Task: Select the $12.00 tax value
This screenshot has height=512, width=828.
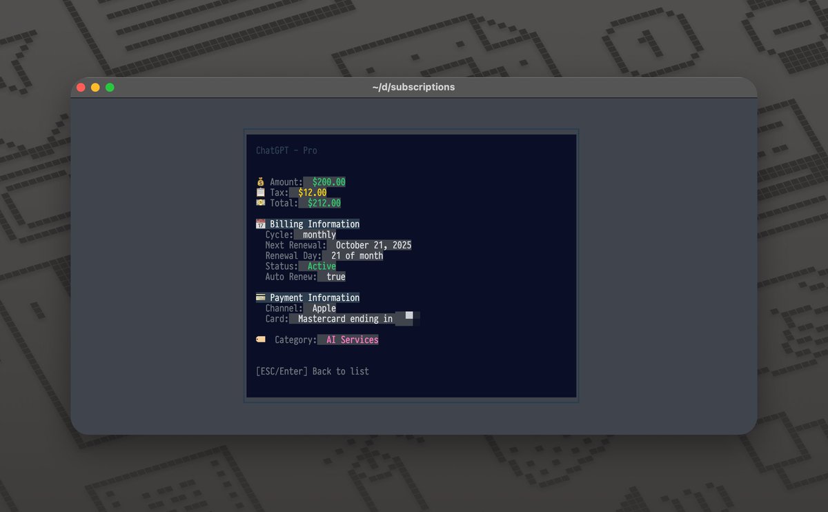Action: tap(313, 193)
